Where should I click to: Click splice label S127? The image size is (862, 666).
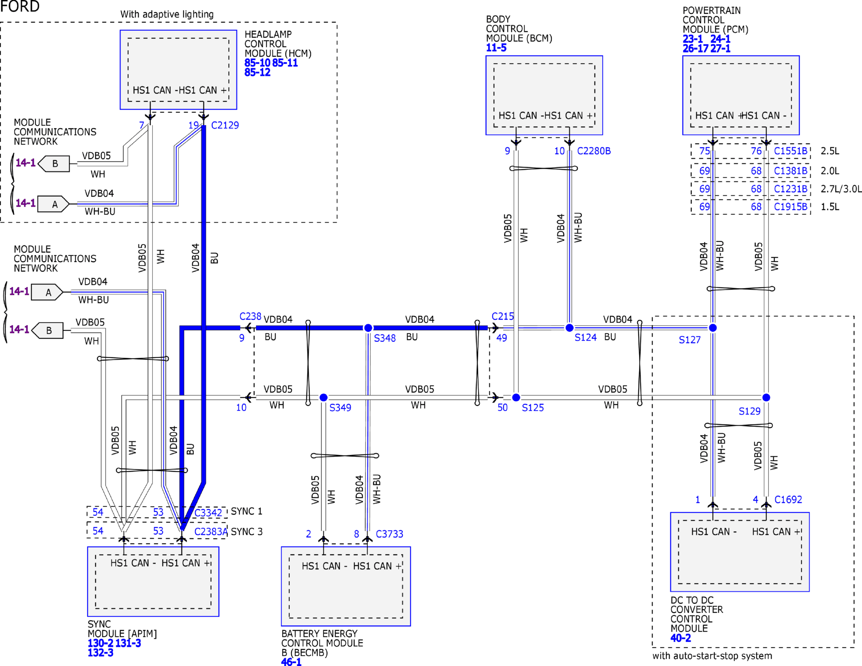(x=690, y=340)
